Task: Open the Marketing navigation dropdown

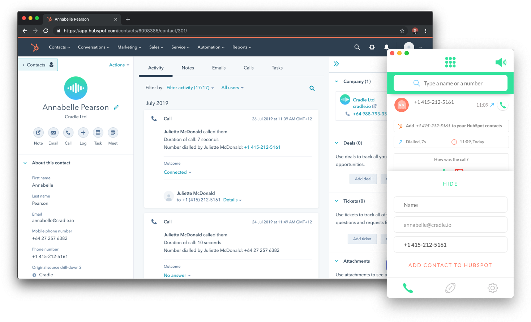Action: coord(129,47)
